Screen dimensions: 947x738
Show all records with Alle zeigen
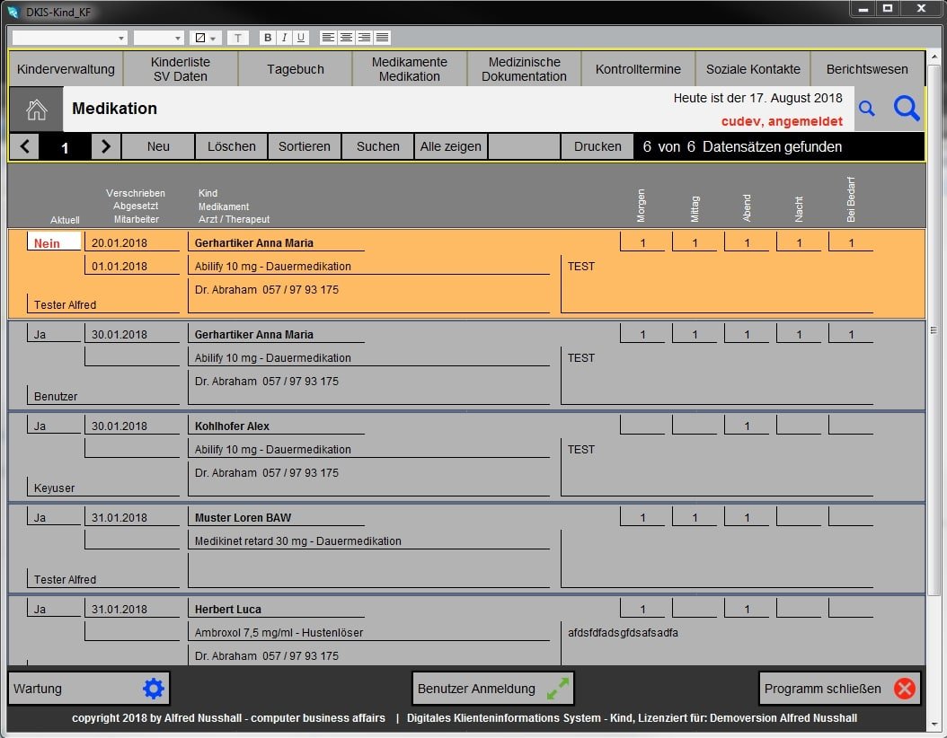[450, 146]
